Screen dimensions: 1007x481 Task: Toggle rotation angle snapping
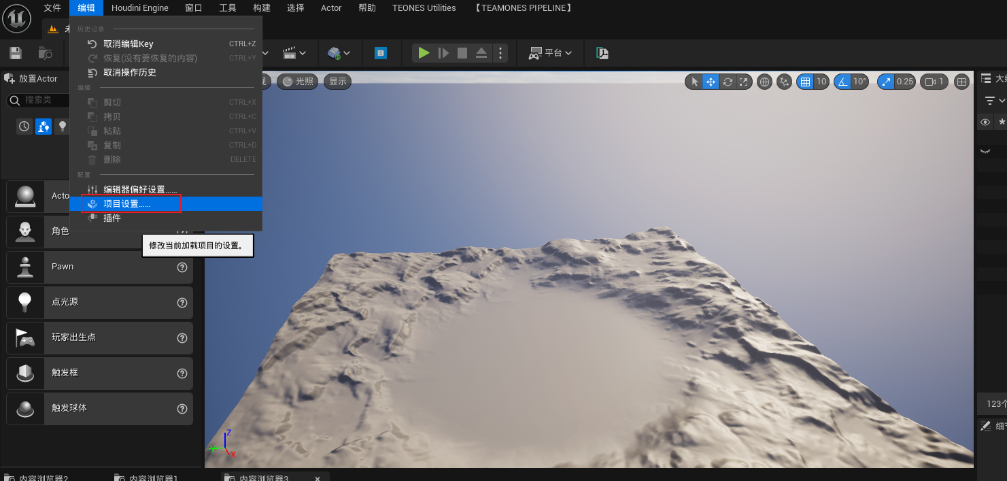(x=843, y=82)
